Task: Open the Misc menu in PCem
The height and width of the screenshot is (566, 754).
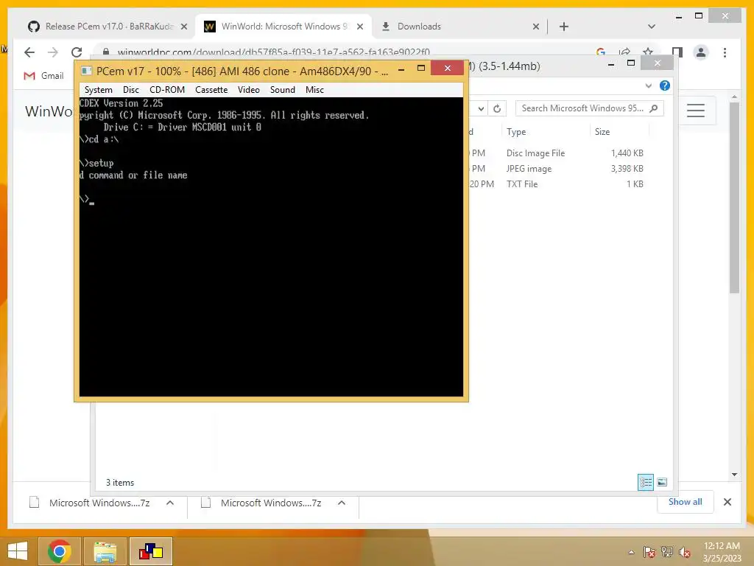Action: pyautogui.click(x=314, y=90)
